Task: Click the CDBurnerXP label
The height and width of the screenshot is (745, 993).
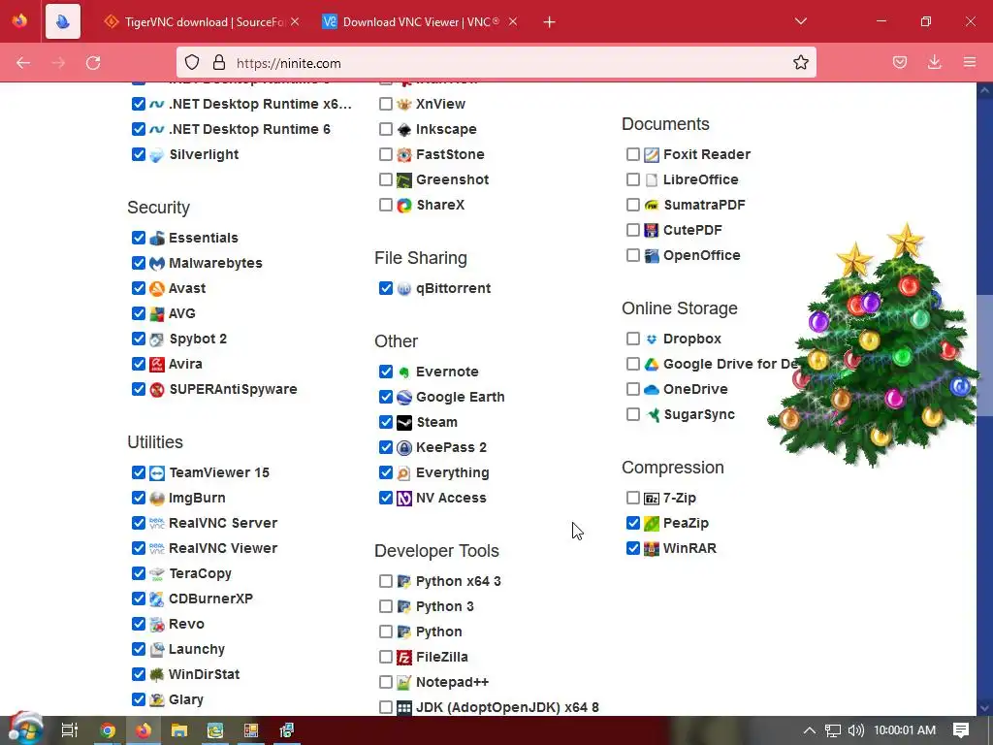Action: point(210,599)
